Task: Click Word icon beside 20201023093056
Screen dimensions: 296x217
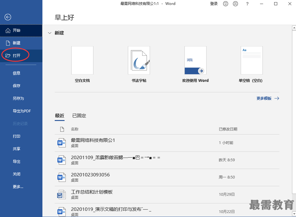Action: pos(61,177)
